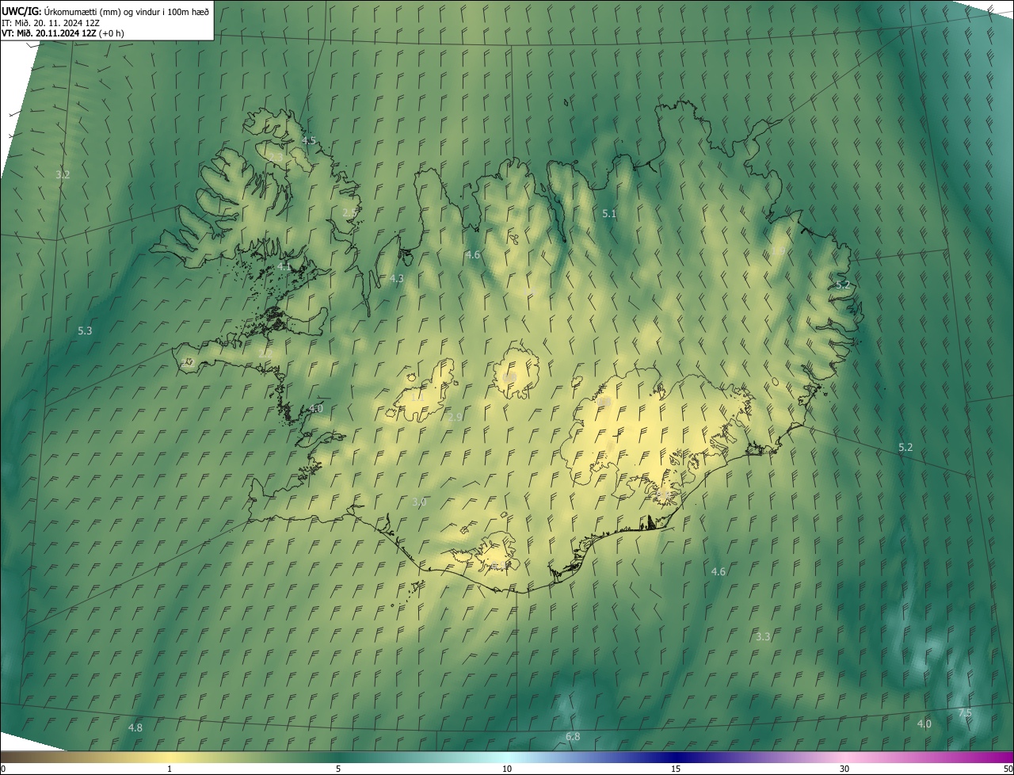Viewport: 1014px width, 775px height.
Task: Click the dark navy colour-bar segment above 15
Action: 676,757
